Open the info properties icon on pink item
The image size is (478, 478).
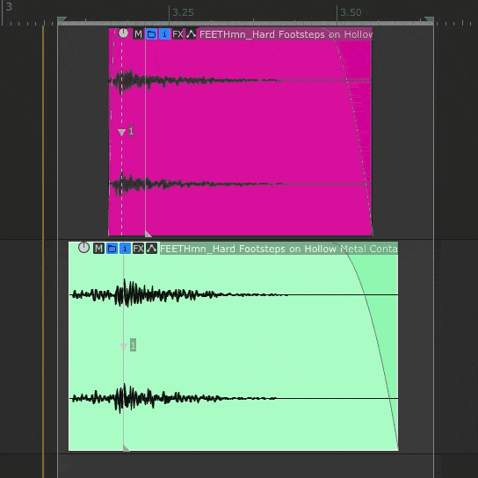(164, 34)
